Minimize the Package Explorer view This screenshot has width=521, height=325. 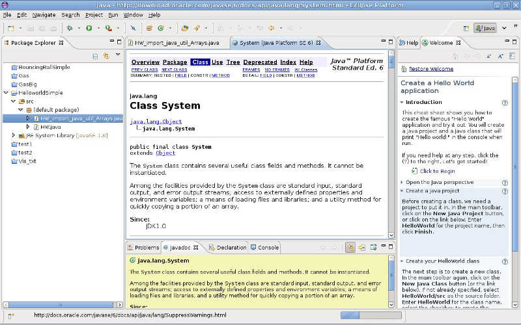[112, 41]
